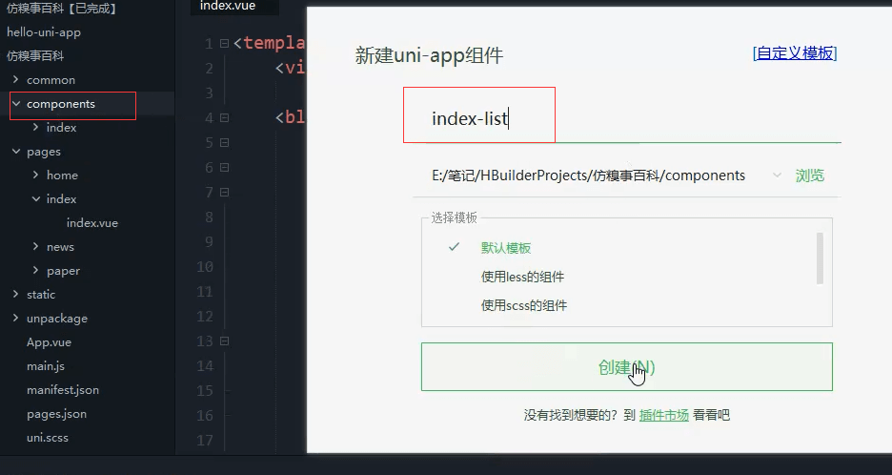Viewport: 892px width, 475px height.
Task: Toggle code fold at line 13
Action: (x=224, y=341)
